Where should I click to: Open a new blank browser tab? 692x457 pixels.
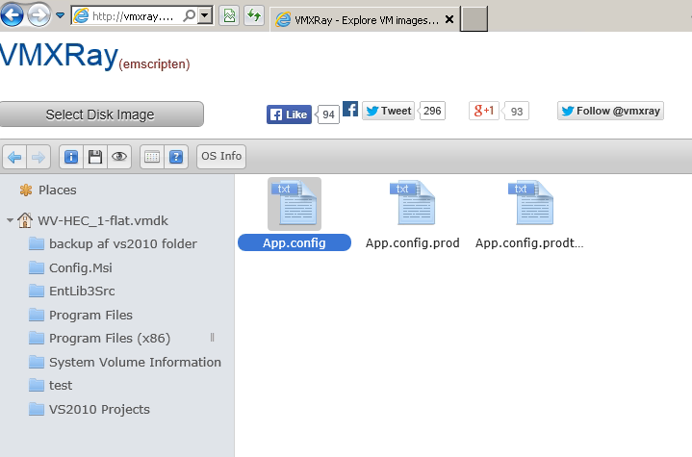474,18
